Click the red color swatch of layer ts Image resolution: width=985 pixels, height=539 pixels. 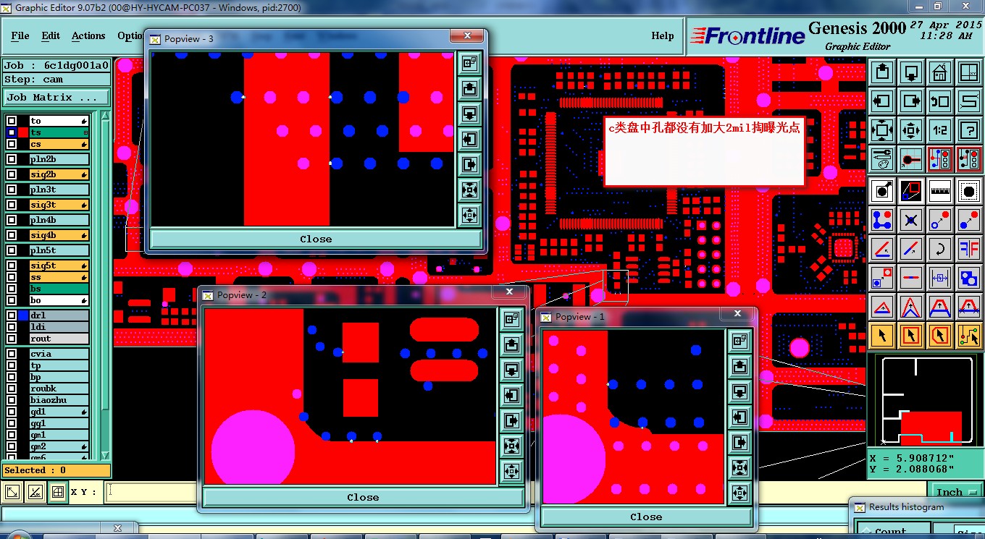pos(23,132)
